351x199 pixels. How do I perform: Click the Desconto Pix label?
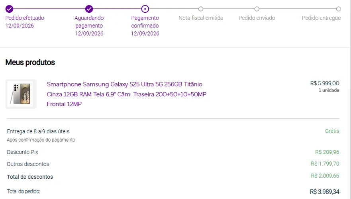(22, 152)
